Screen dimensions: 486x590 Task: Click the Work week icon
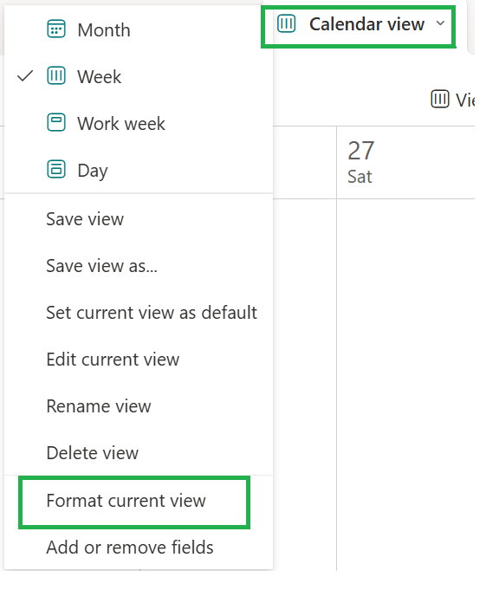(x=56, y=122)
